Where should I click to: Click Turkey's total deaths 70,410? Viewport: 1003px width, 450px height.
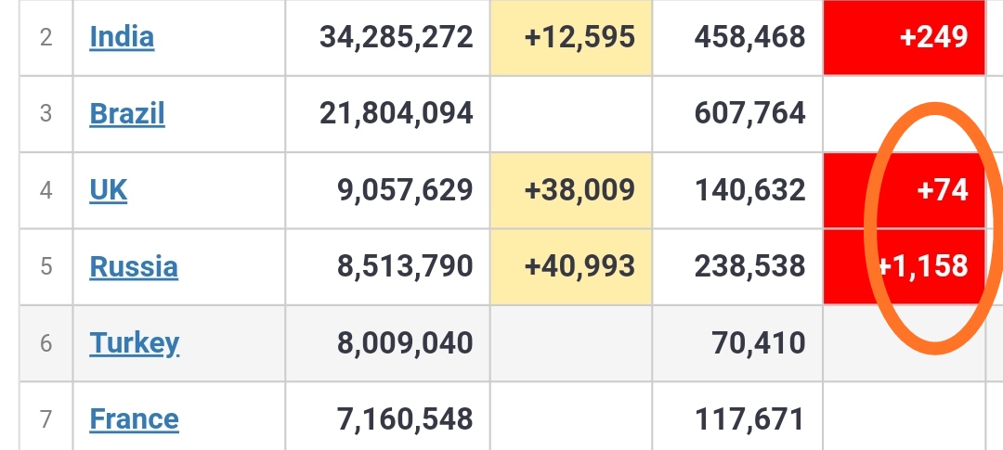759,343
